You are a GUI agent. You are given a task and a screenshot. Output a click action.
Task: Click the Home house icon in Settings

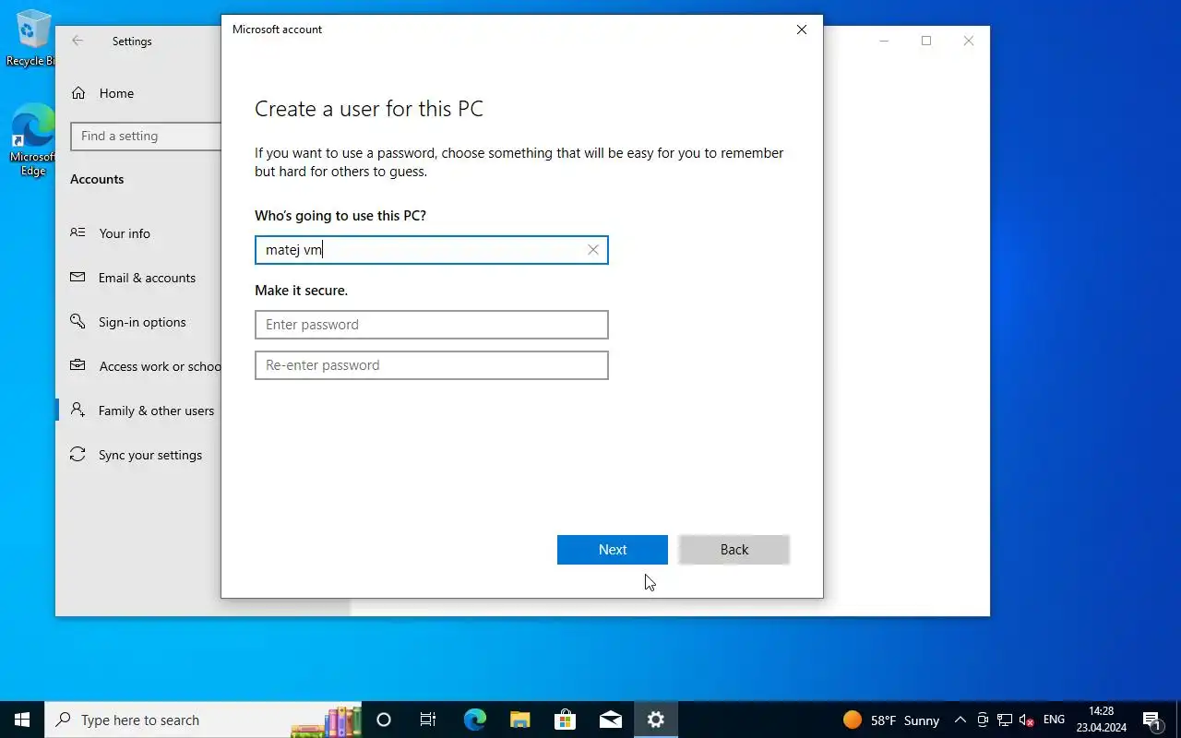tap(78, 93)
